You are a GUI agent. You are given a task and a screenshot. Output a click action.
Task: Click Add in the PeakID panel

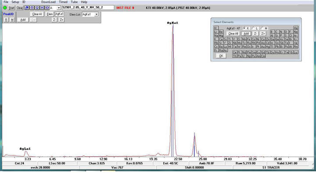pyautogui.click(x=23, y=20)
